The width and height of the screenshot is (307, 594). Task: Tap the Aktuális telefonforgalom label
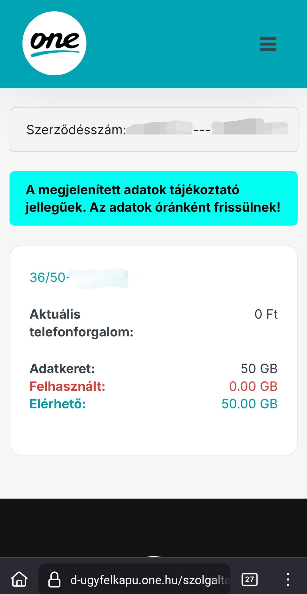(82, 323)
